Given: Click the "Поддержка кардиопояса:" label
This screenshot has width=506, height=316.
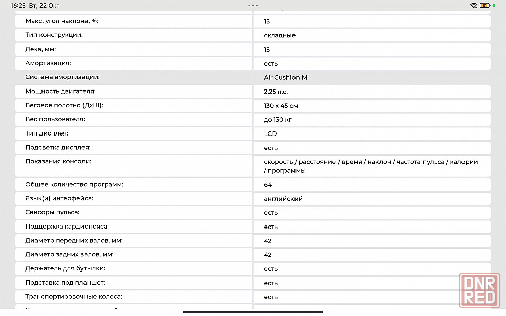Looking at the screenshot, I should pyautogui.click(x=67, y=227).
